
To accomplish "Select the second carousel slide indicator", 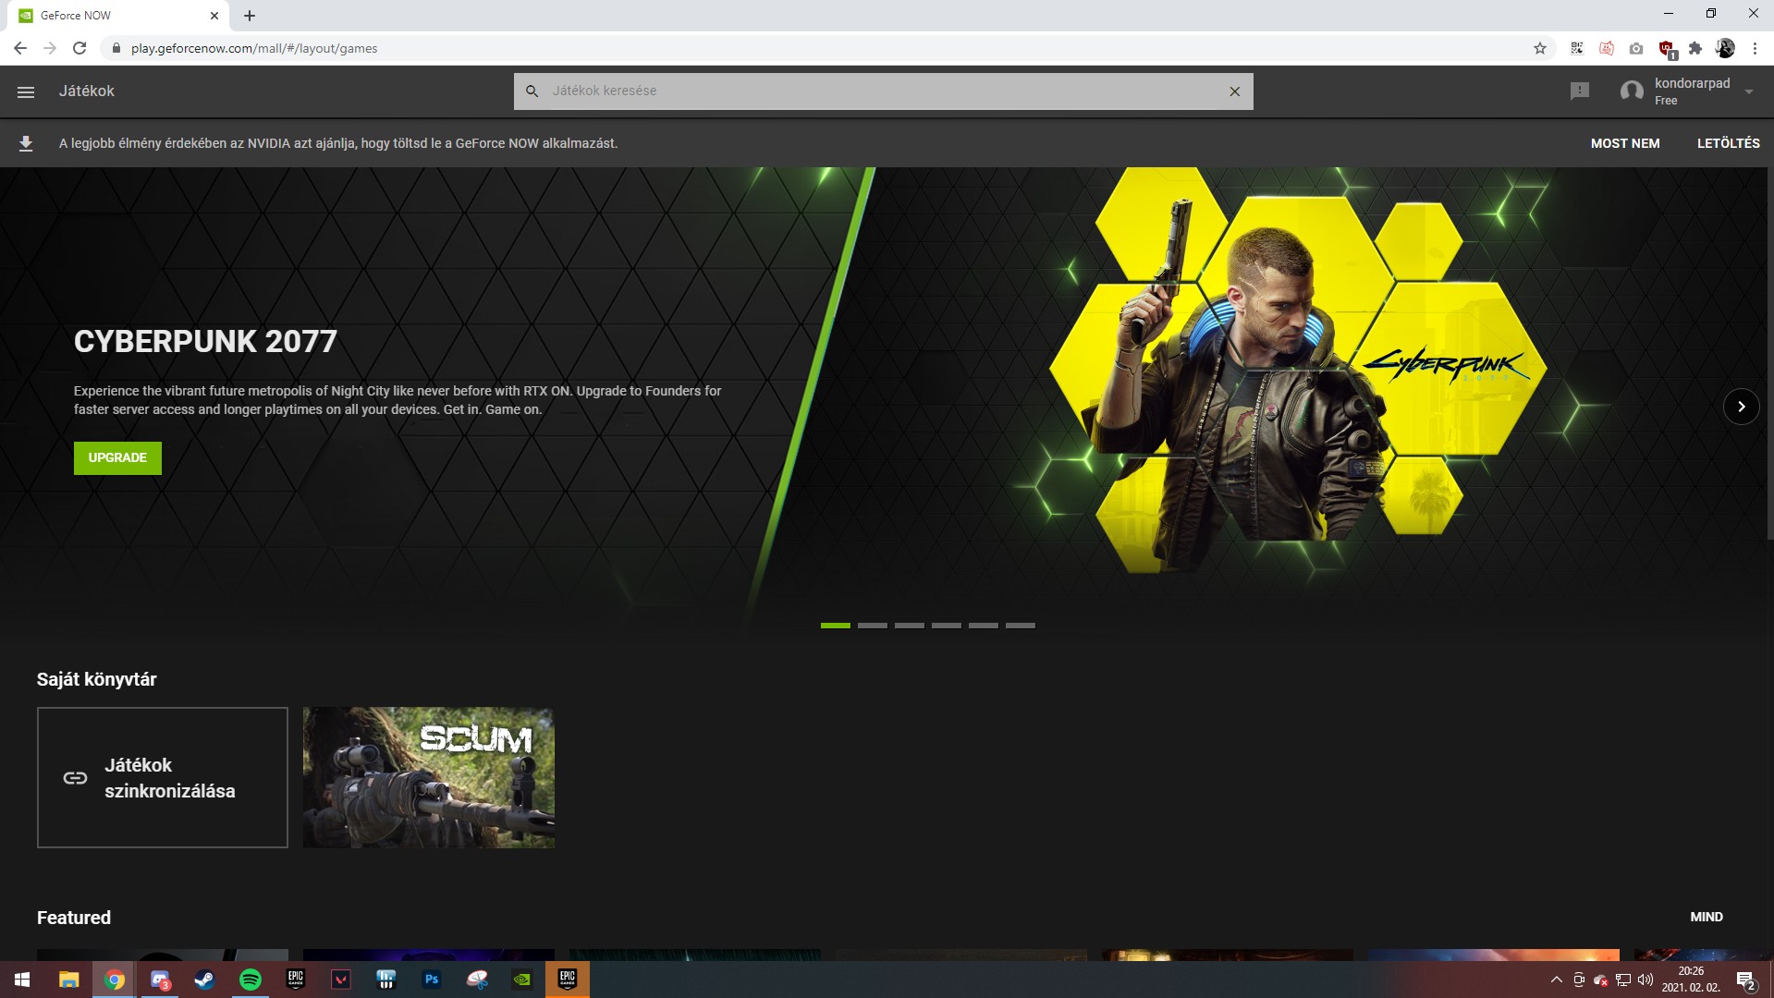I will pyautogui.click(x=872, y=626).
